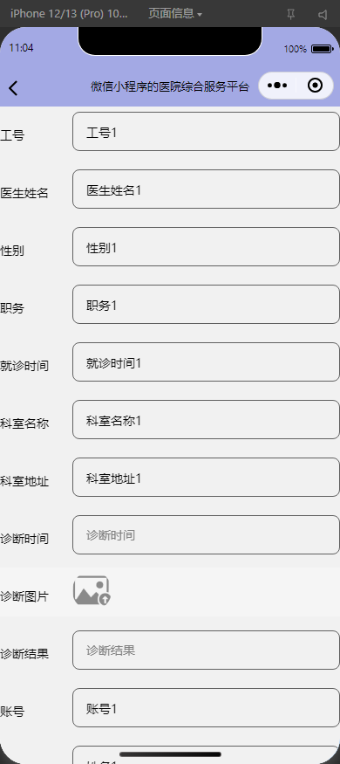Edit the 职务 input box
The image size is (340, 764).
tap(207, 305)
